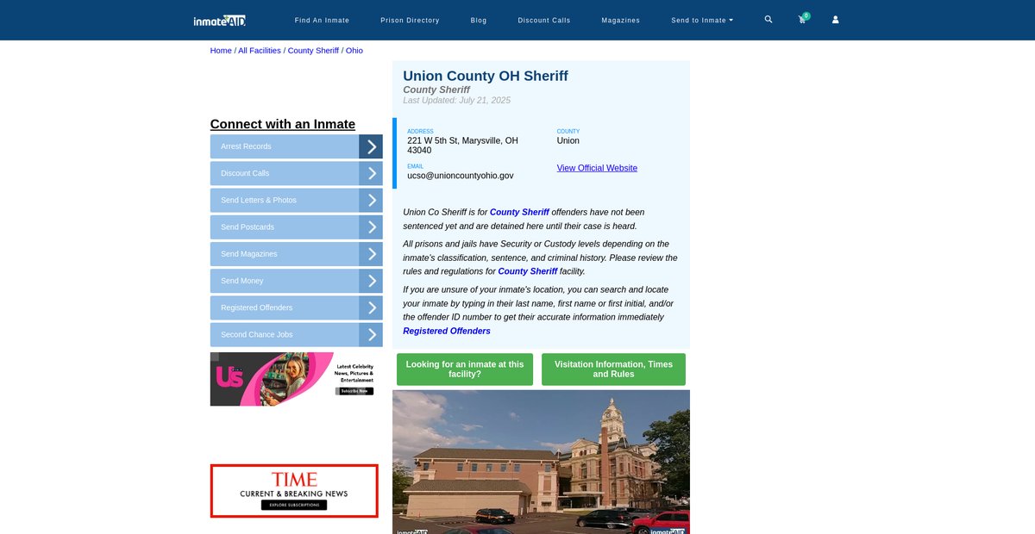This screenshot has height=534, width=1035.
Task: Click County Sheriff link in first paragraph
Action: pyautogui.click(x=519, y=212)
